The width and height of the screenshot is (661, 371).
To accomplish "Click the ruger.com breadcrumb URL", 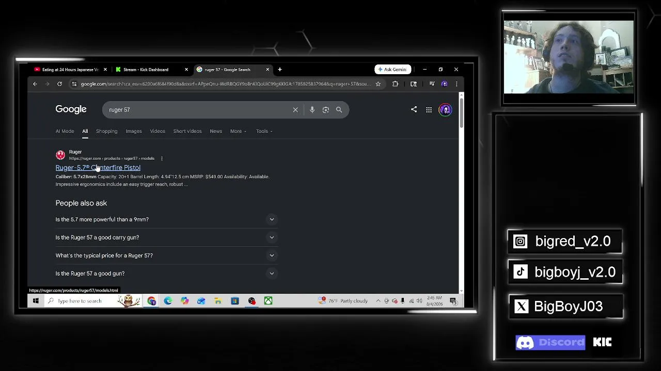I will click(x=112, y=158).
